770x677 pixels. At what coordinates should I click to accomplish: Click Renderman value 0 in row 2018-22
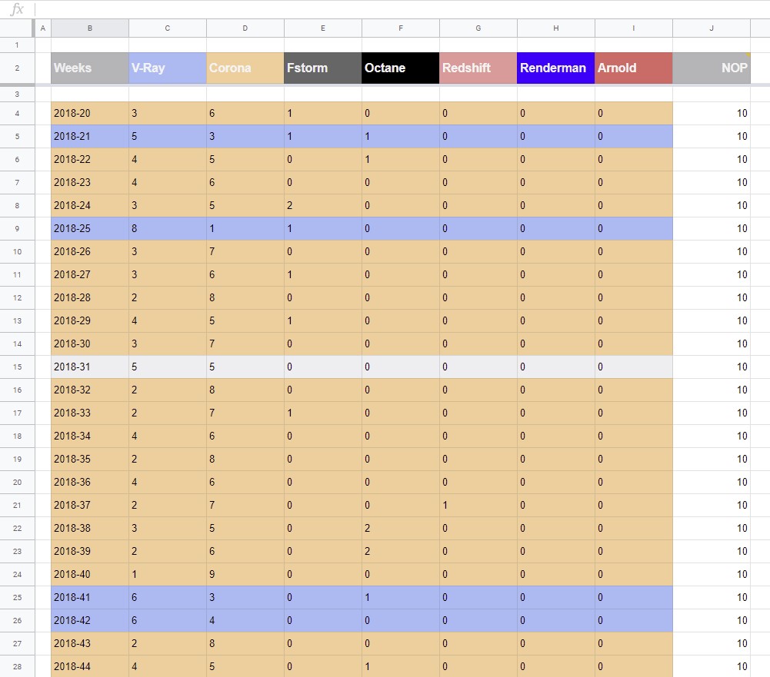(x=556, y=159)
